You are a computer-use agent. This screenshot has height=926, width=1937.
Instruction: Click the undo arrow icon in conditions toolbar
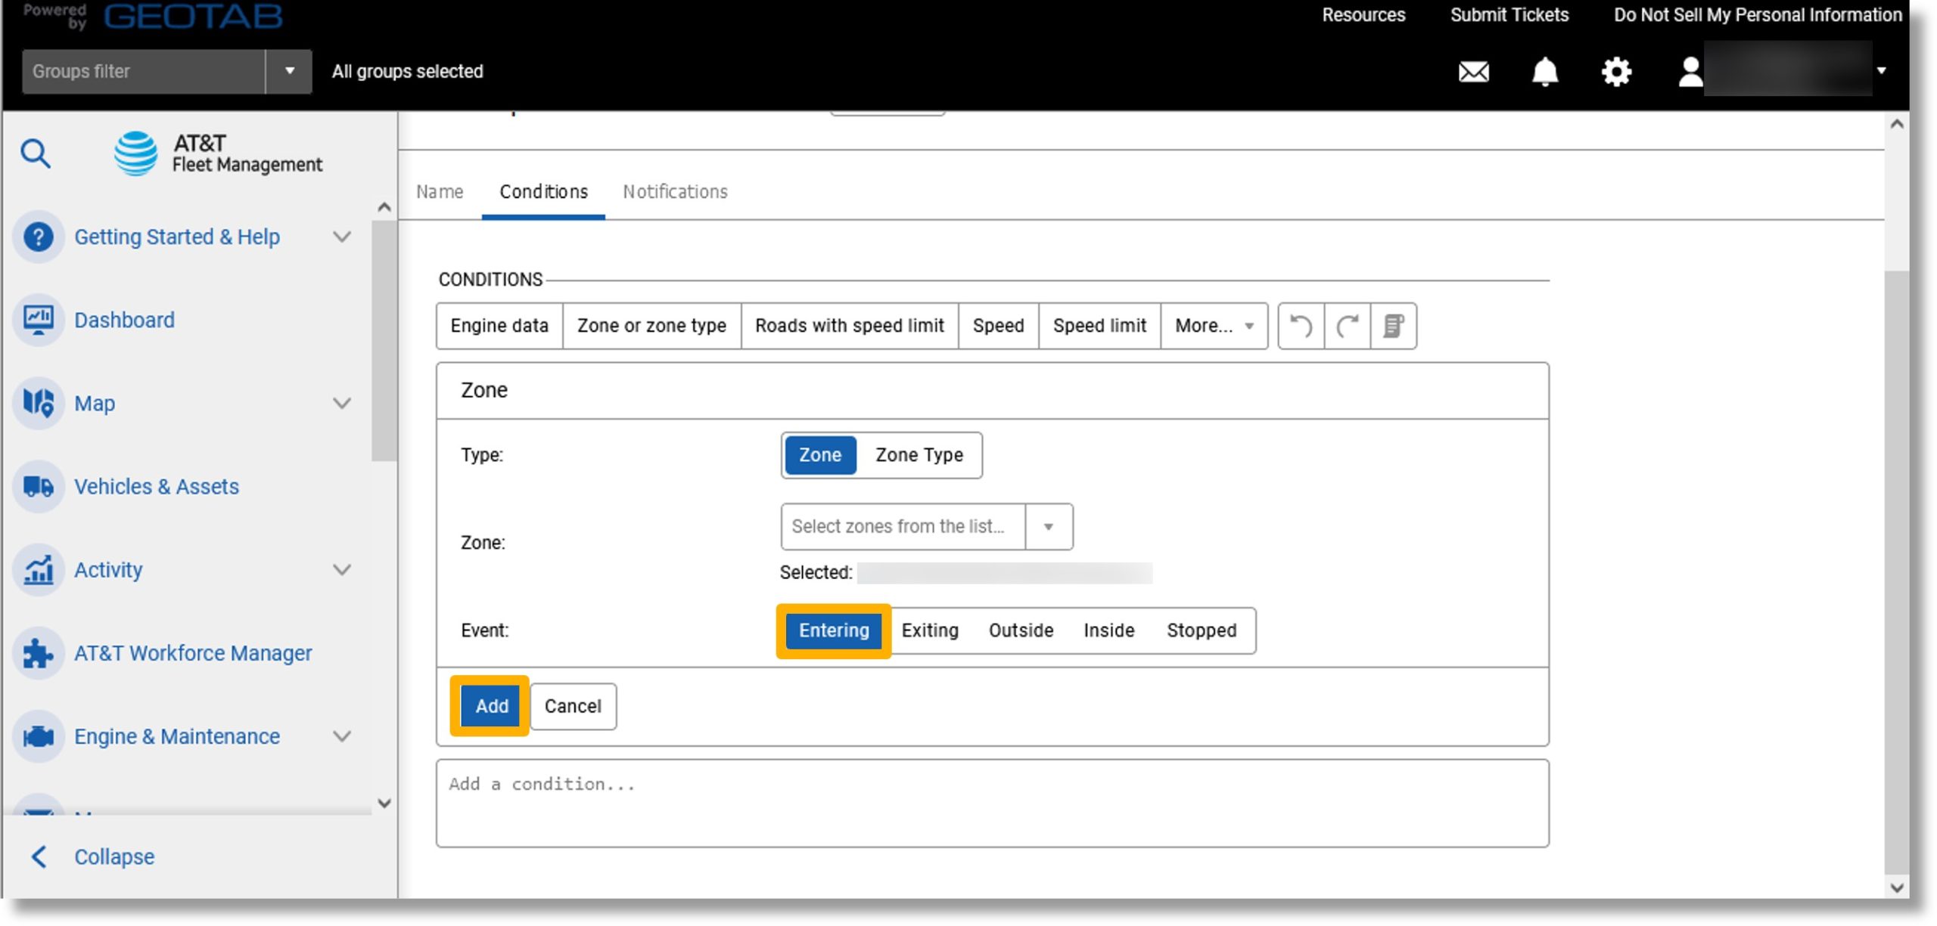tap(1303, 325)
